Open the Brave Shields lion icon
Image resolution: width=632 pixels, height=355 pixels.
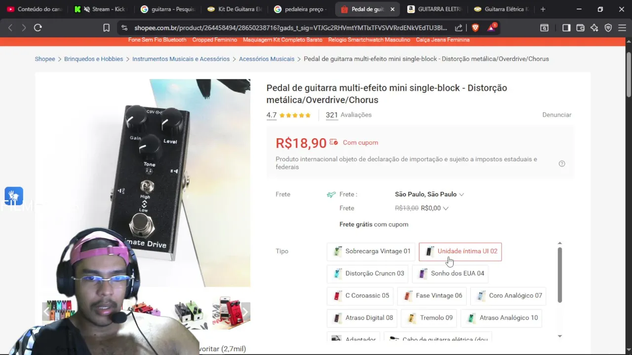(x=475, y=28)
